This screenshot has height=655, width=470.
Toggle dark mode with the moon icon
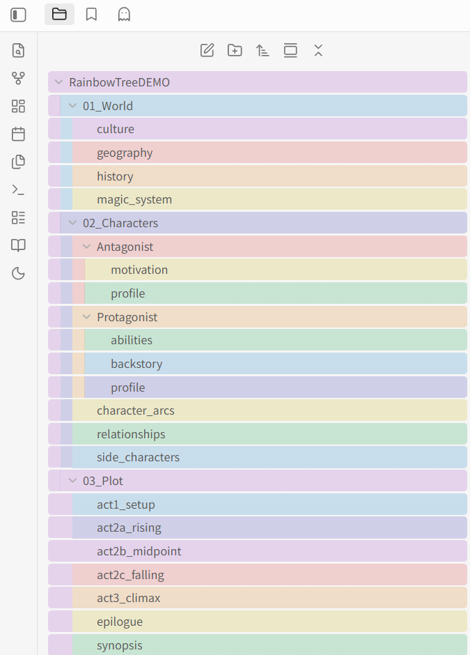(17, 273)
